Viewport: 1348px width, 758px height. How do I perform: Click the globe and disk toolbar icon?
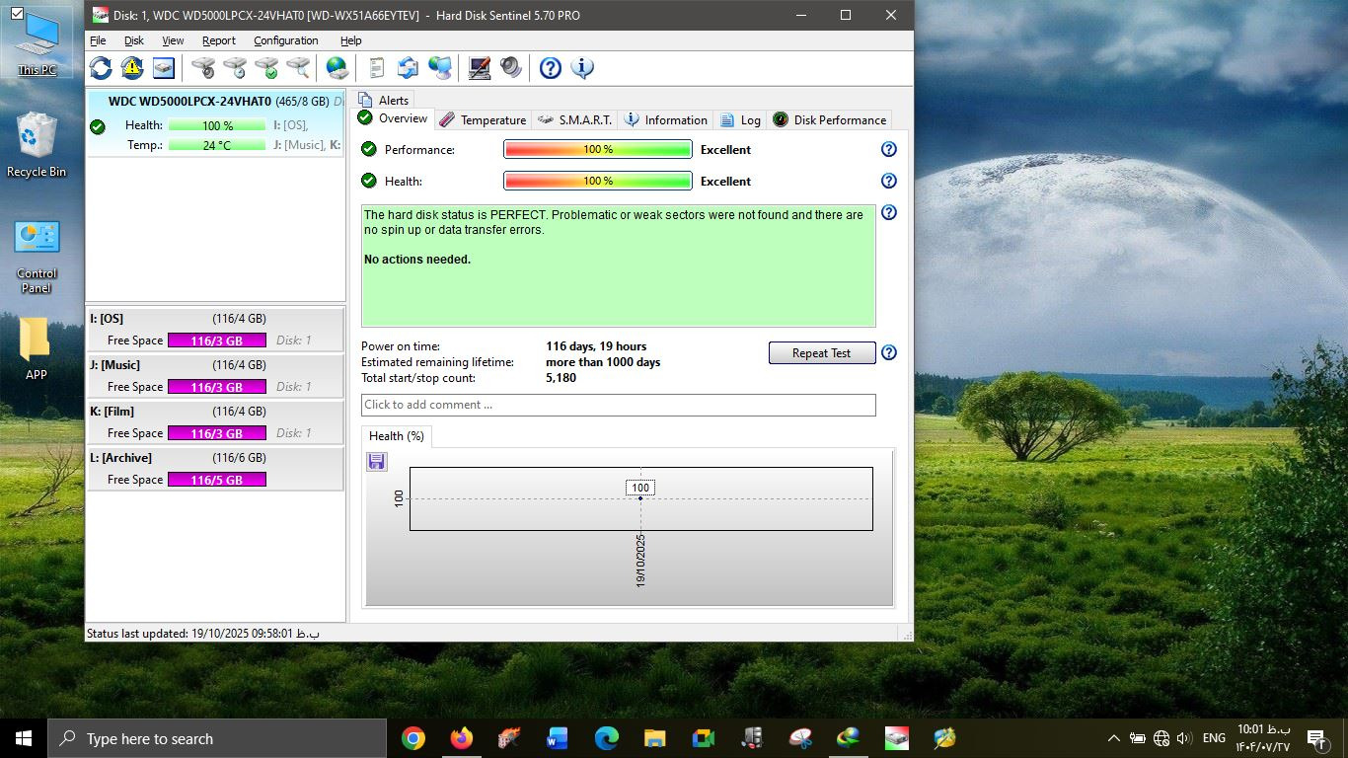[337, 68]
